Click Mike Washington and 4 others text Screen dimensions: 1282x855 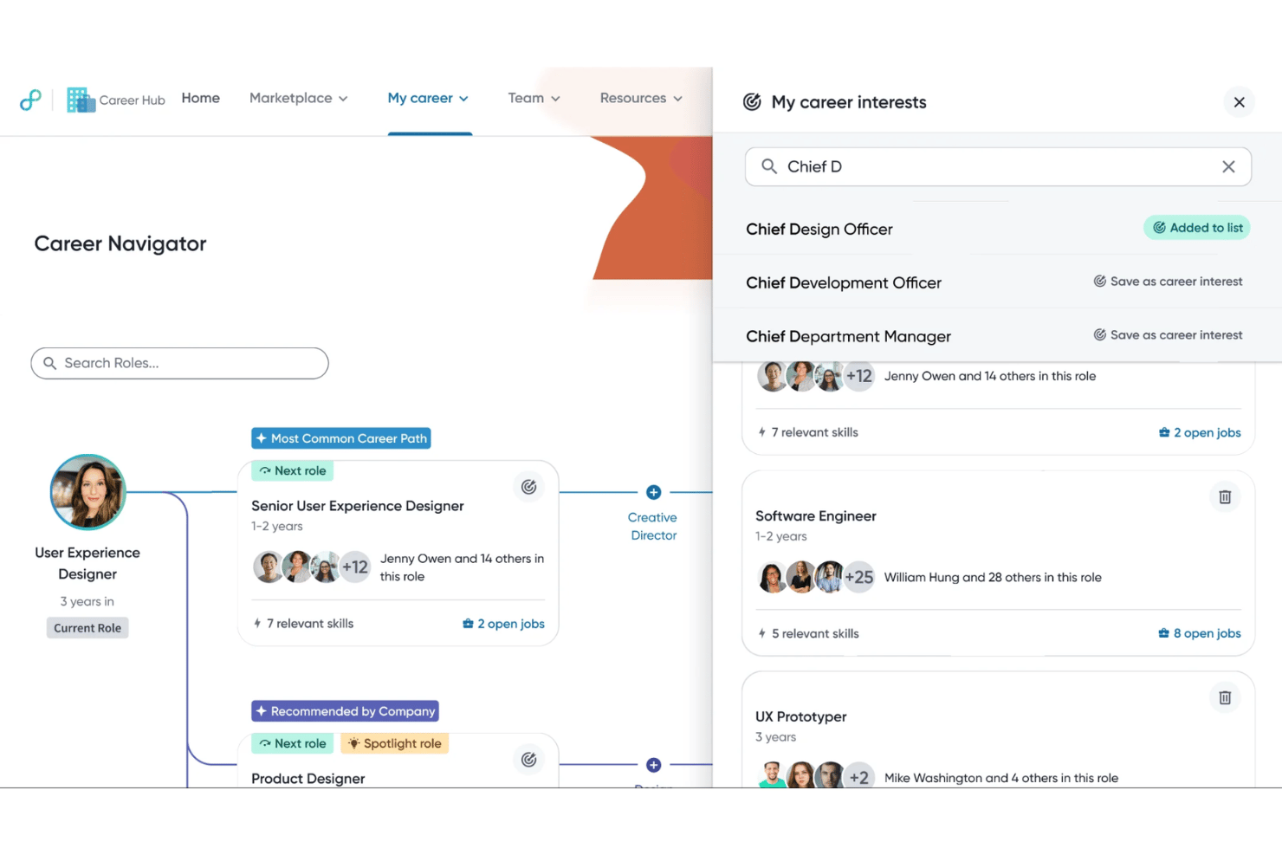(1000, 778)
